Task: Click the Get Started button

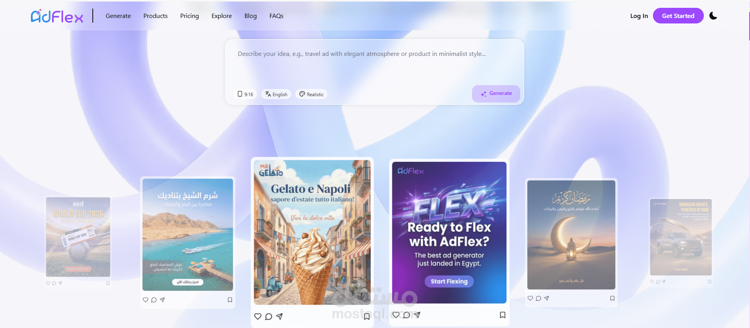Action: [x=678, y=16]
